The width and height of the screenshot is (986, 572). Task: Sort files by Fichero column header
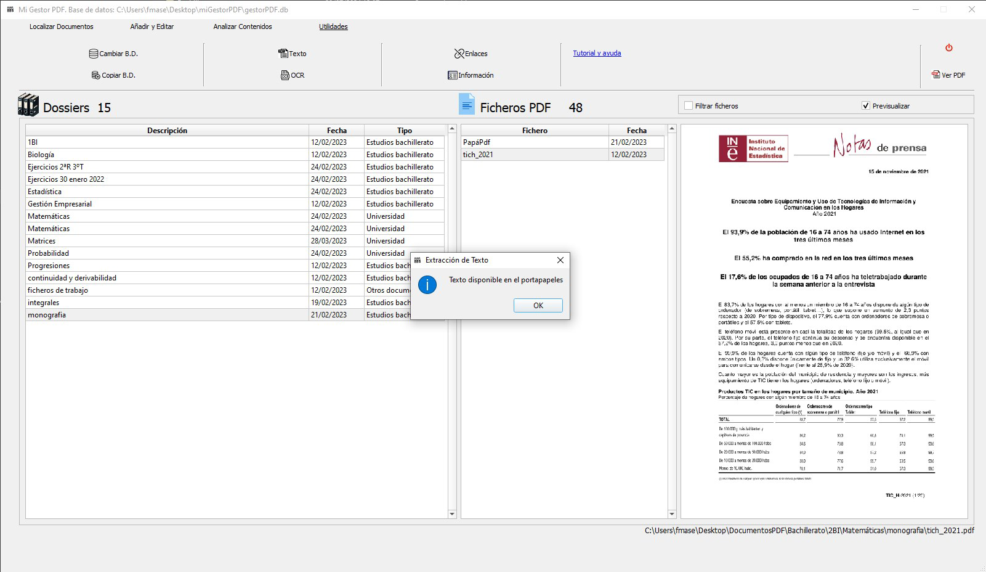coord(535,130)
